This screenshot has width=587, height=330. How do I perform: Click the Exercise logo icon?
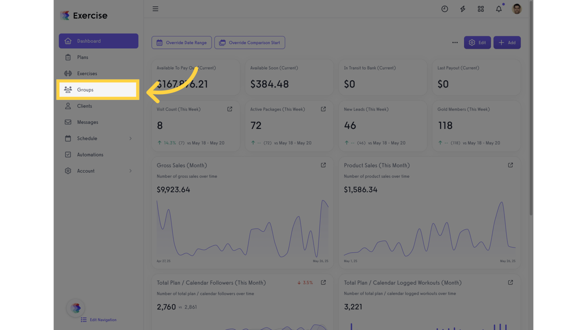[x=65, y=15]
